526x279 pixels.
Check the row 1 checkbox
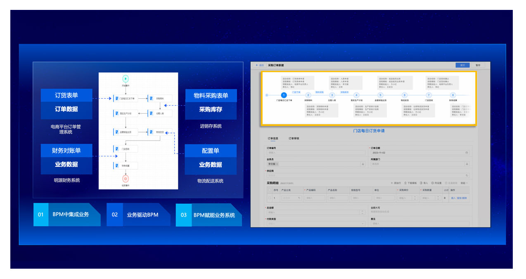coord(270,198)
